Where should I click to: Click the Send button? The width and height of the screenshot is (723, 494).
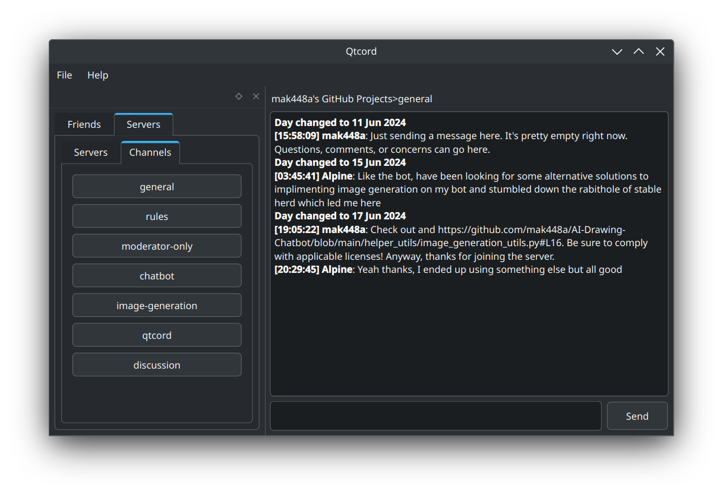[x=637, y=416]
